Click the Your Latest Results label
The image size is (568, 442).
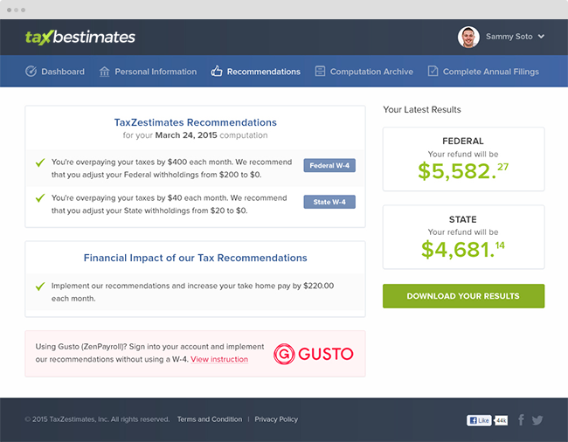422,110
